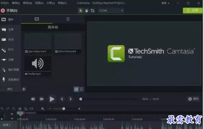This screenshot has width=204, height=129.
Task: Switch to the Media Bin filmstrip tab
Action: pyautogui.click(x=37, y=19)
